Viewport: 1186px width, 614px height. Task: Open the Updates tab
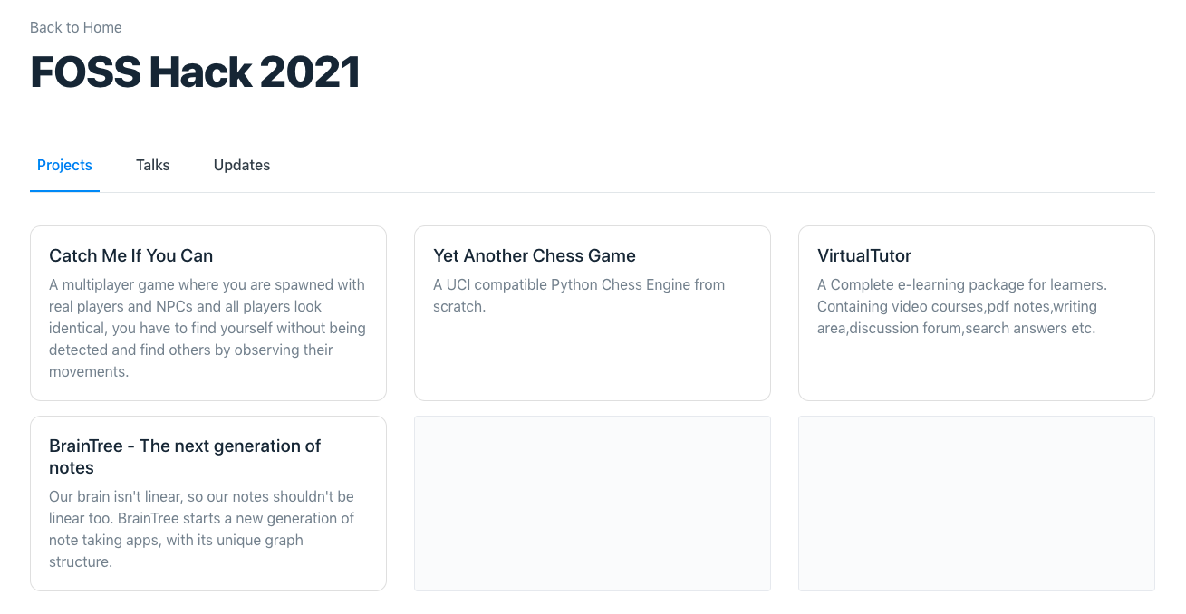pyautogui.click(x=242, y=165)
